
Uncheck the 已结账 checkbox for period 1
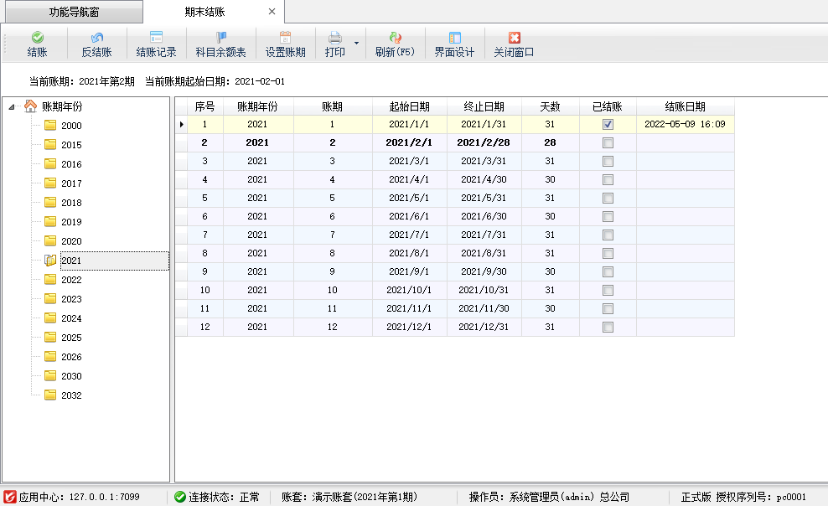click(608, 124)
